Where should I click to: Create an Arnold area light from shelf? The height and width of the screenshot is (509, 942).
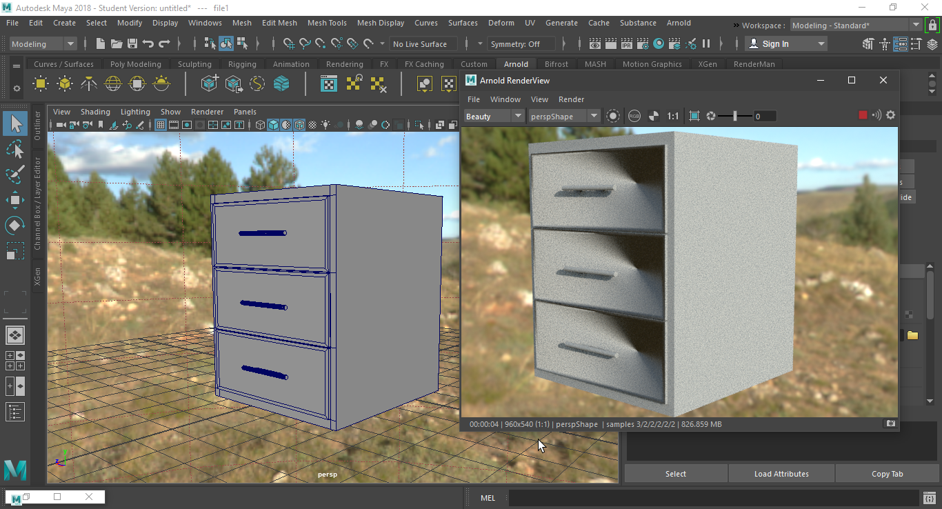[41, 84]
